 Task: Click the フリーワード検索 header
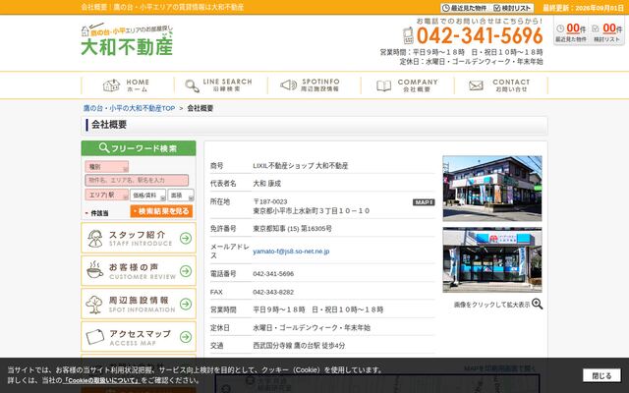(x=139, y=148)
